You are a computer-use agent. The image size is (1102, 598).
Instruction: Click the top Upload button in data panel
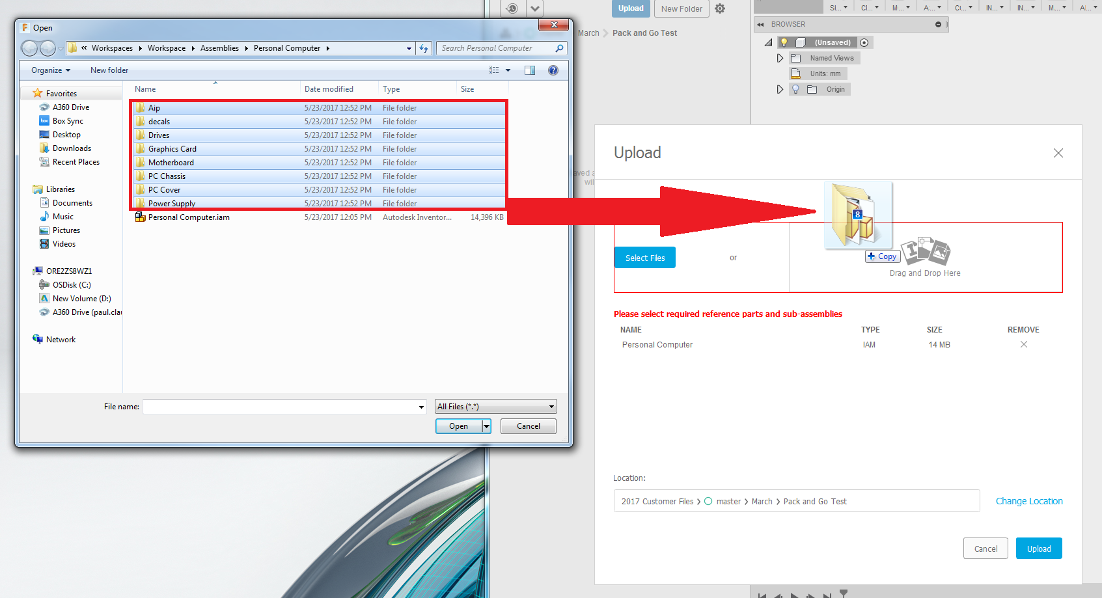tap(631, 8)
